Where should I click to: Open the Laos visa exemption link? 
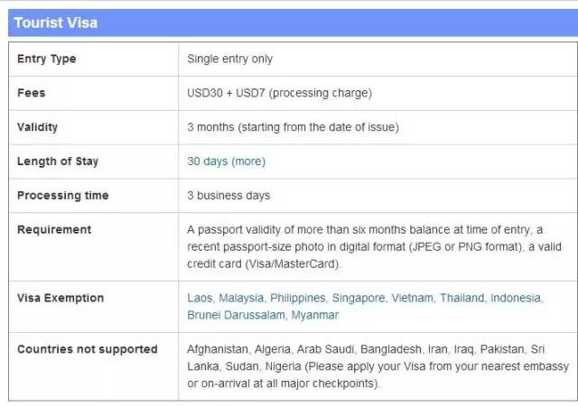tap(200, 298)
